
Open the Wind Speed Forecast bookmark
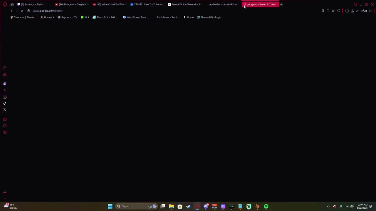[136, 17]
